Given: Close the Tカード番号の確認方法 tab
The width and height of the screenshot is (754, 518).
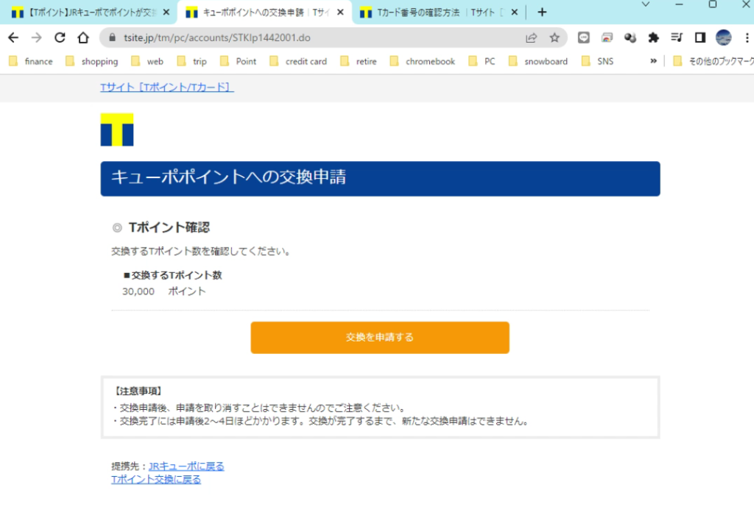Looking at the screenshot, I should click(x=515, y=12).
